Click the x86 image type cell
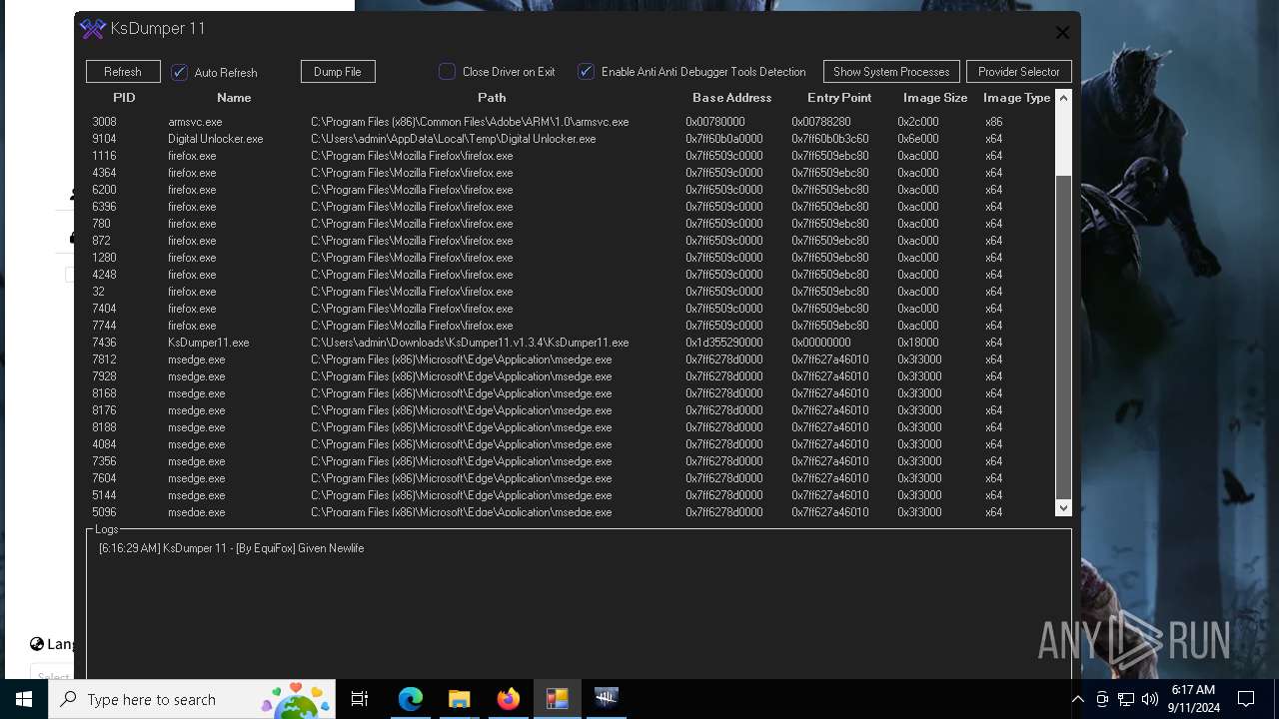Image resolution: width=1279 pixels, height=719 pixels. pyautogui.click(x=993, y=122)
